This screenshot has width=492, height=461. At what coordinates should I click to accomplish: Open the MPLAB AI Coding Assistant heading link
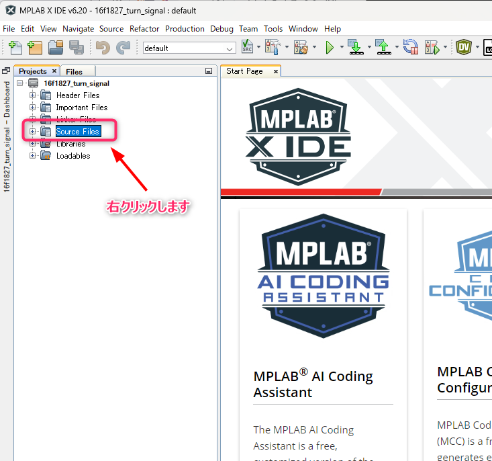[313, 384]
